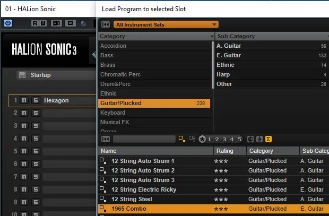Sort results by Category column header
This screenshot has height=216, width=329.
point(273,151)
